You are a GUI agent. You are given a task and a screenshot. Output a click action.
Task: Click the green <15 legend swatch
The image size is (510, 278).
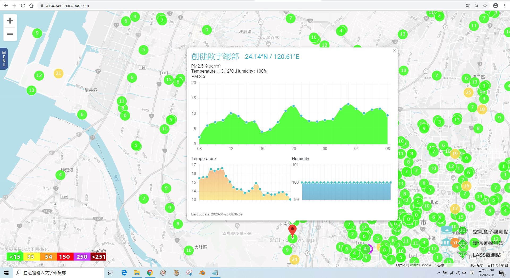(x=15, y=257)
